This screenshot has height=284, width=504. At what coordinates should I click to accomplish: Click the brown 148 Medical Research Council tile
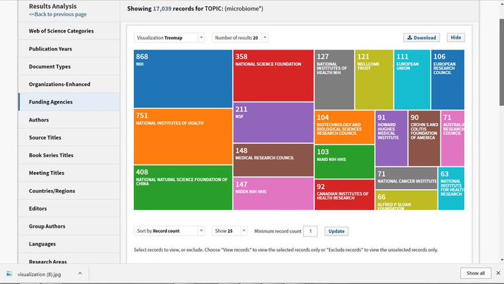click(x=273, y=160)
